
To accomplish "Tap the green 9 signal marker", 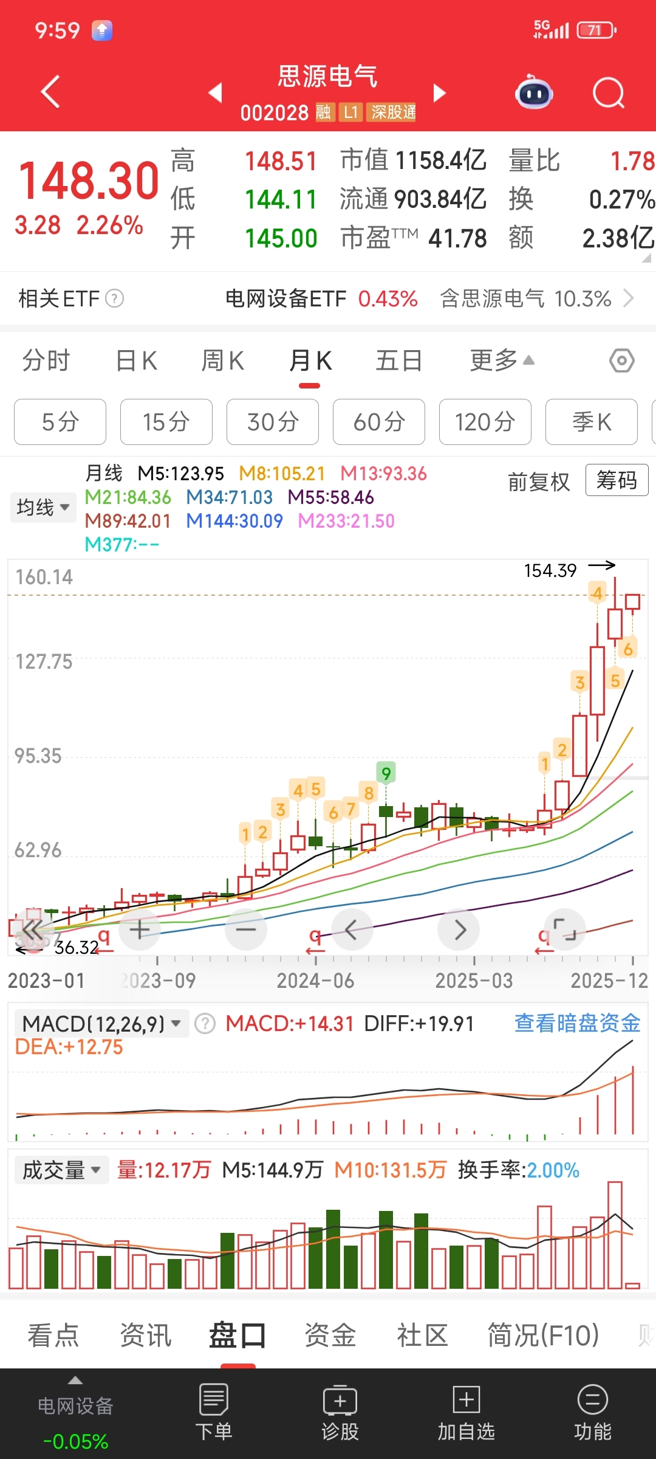I will point(386,773).
